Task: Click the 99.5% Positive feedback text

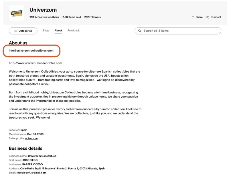Action: pos(44,17)
